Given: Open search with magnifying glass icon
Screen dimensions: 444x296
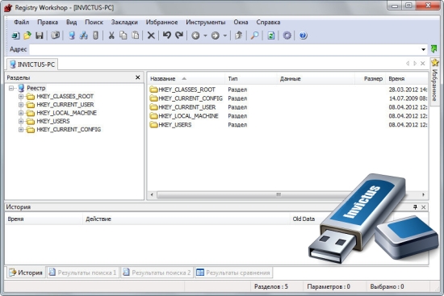Looking at the screenshot, I should click(254, 35).
